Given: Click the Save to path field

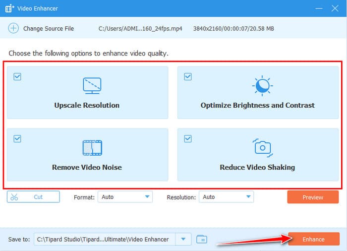Looking at the screenshot, I should pyautogui.click(x=104, y=239).
